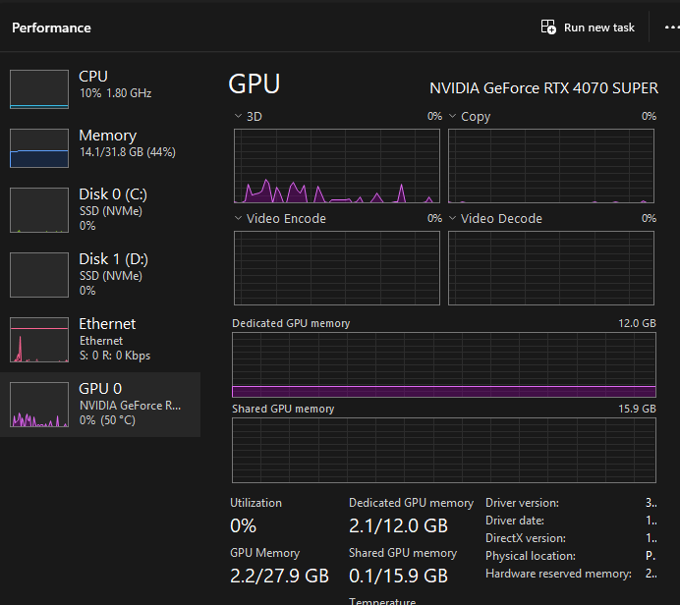Click the Run new task label

(x=598, y=27)
